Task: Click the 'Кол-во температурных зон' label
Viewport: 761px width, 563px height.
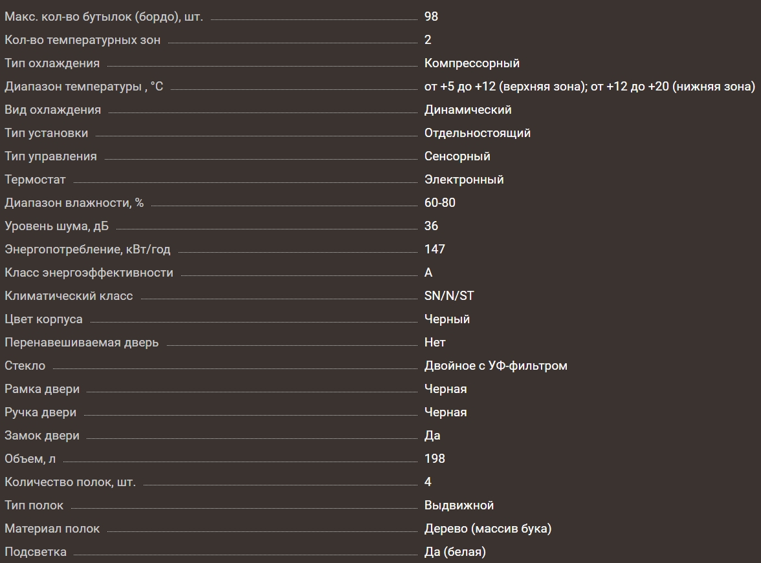Action: point(82,40)
